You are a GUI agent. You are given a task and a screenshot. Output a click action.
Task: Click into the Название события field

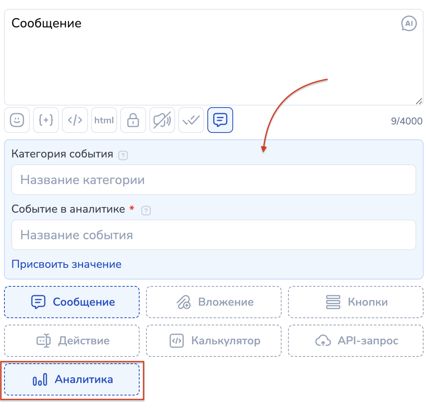tap(213, 235)
